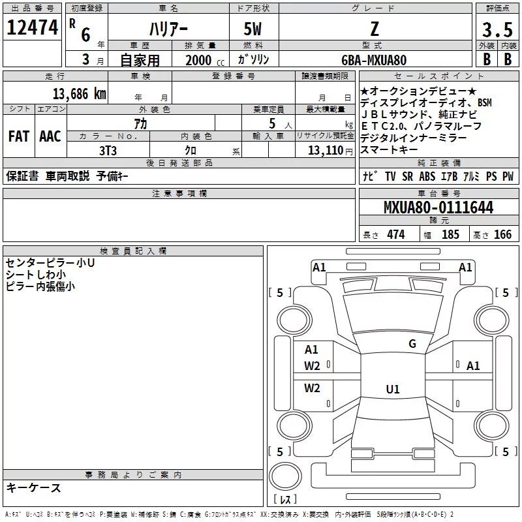
Task: Select エアB in the 純正装備 row
Action: 449,176
